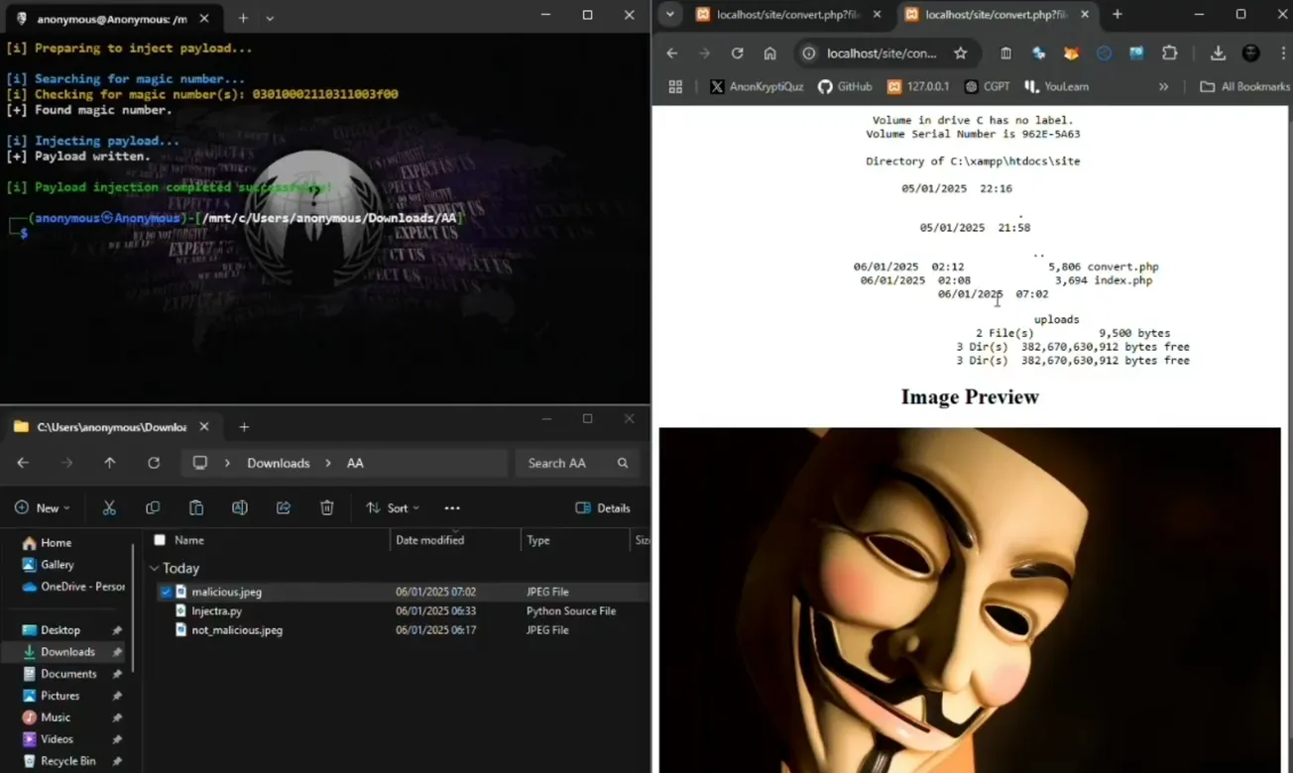The width and height of the screenshot is (1293, 773).
Task: Uncheck the checkbox next to malicious.jpeg
Action: (166, 591)
